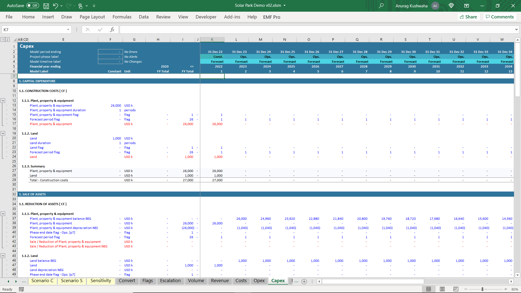
Task: Click the Ribbon Display Options icon
Action: pyautogui.click(x=466, y=6)
